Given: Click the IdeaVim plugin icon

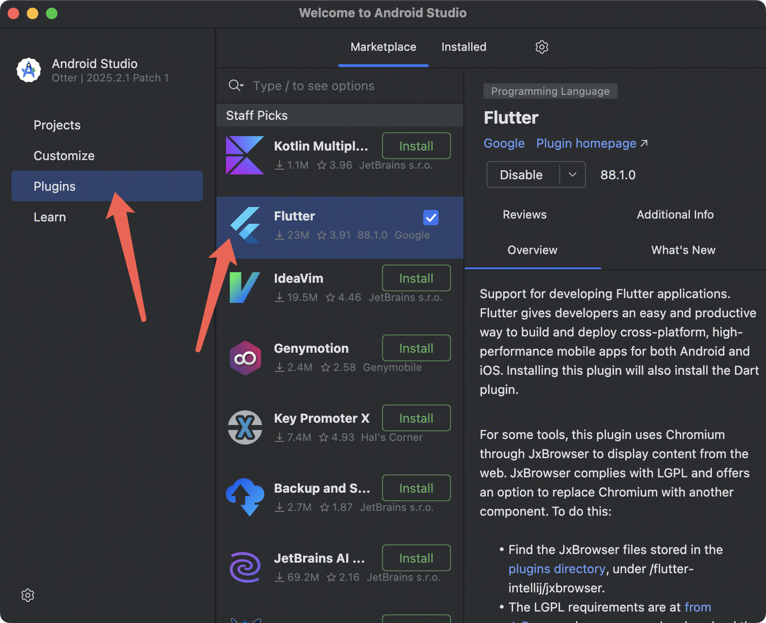Looking at the screenshot, I should [x=244, y=288].
